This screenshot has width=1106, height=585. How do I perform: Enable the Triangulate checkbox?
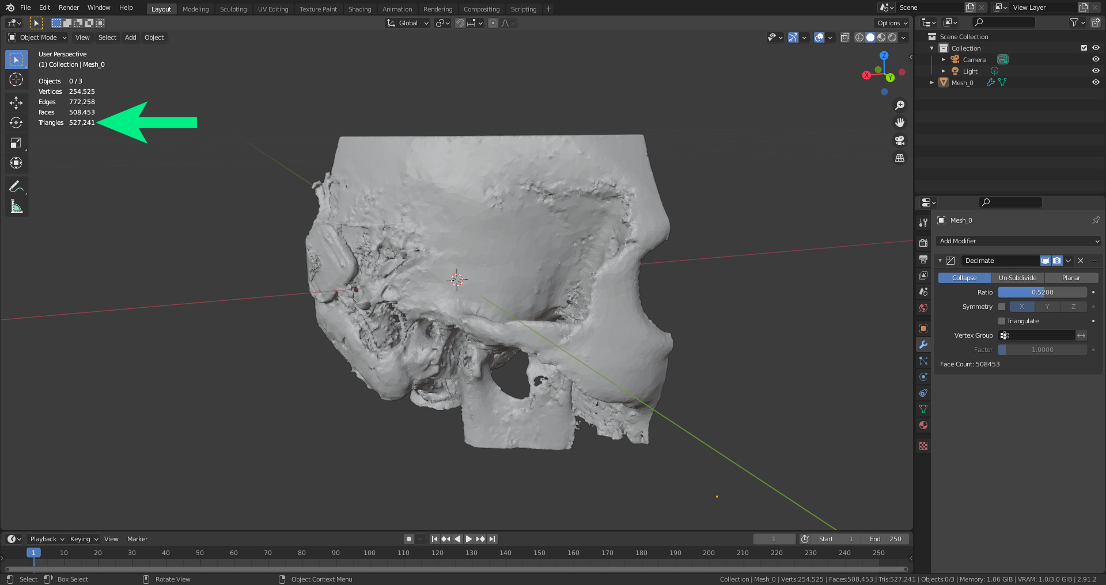[x=1002, y=321]
